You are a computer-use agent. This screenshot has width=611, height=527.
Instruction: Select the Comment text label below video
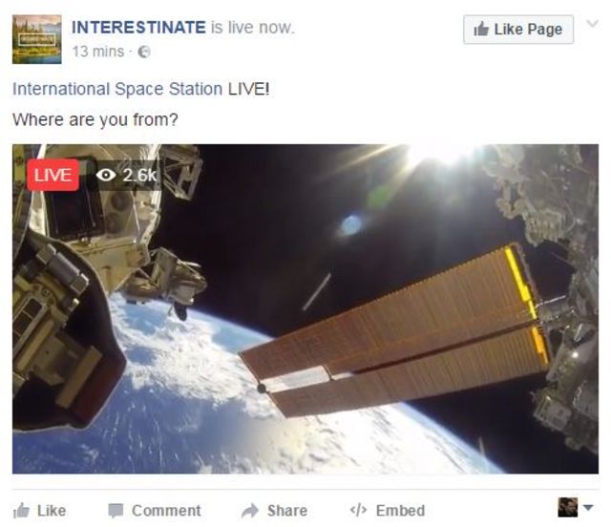[166, 511]
